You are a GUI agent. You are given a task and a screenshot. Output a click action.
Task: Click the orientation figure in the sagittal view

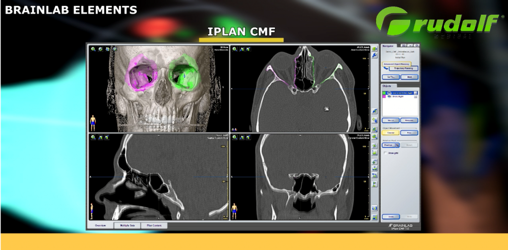point(92,211)
